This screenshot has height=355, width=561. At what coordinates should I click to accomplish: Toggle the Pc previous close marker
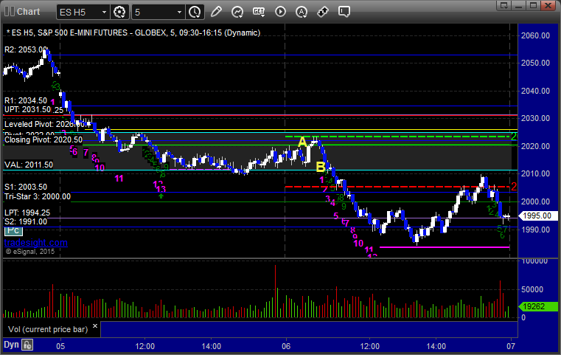pyautogui.click(x=12, y=231)
